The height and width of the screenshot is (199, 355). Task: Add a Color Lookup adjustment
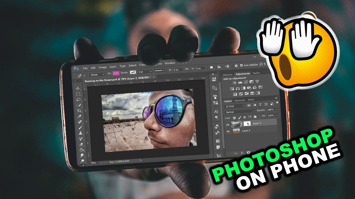pos(260,87)
